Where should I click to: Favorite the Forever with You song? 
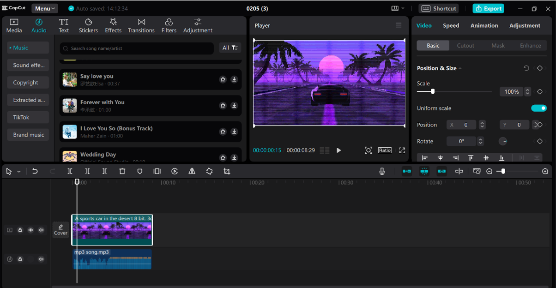pos(223,106)
